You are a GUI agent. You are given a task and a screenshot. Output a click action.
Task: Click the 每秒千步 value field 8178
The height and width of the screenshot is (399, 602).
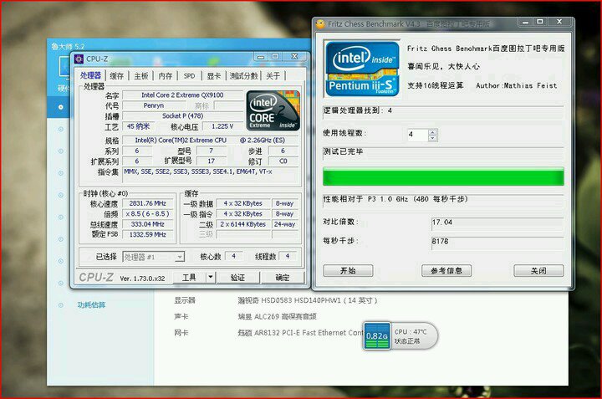click(x=497, y=242)
